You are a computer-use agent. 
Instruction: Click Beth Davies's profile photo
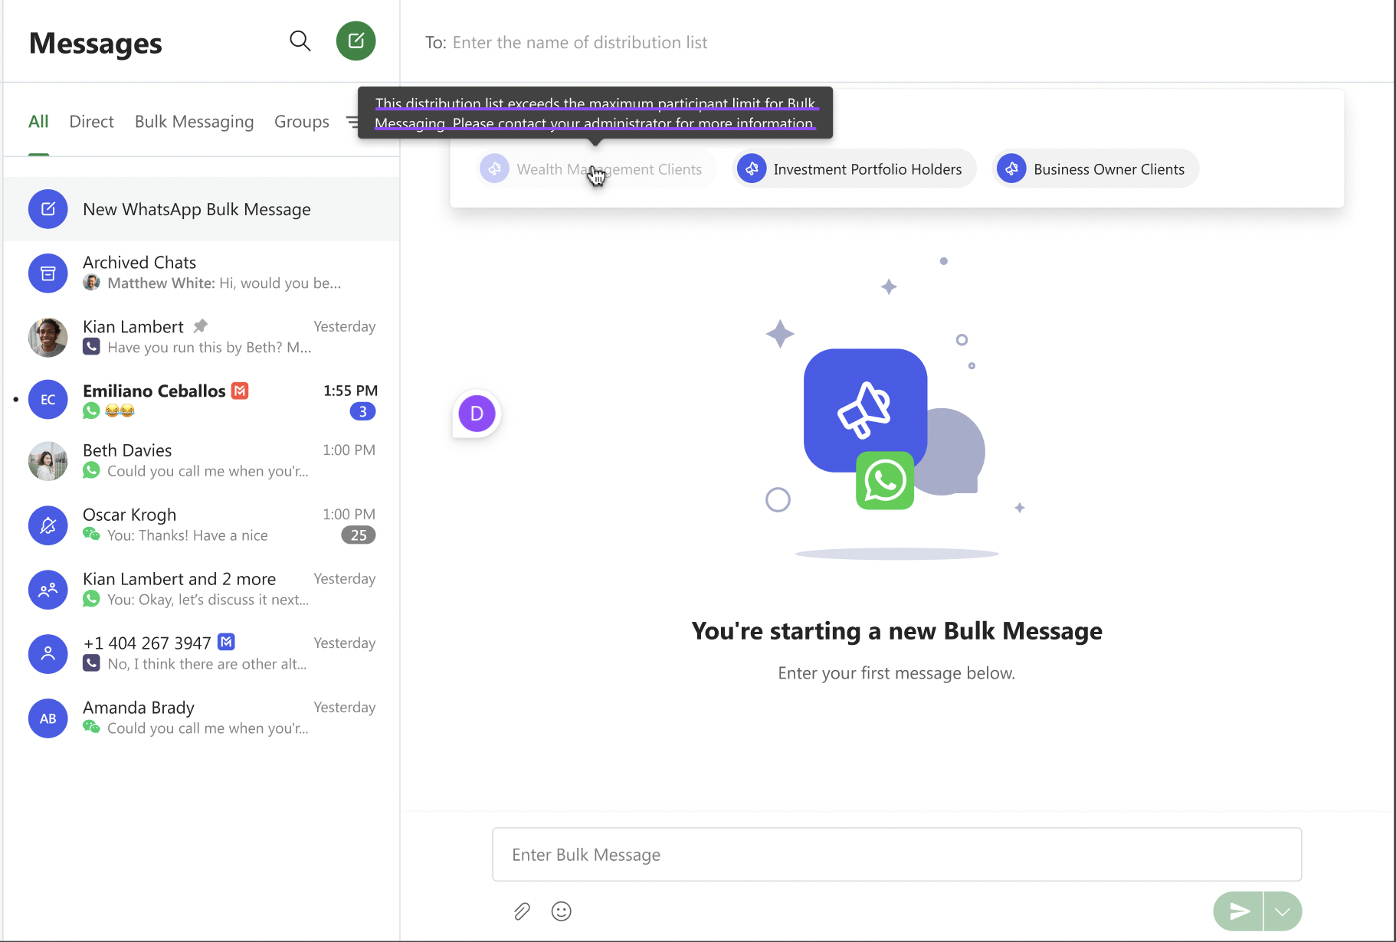click(48, 461)
